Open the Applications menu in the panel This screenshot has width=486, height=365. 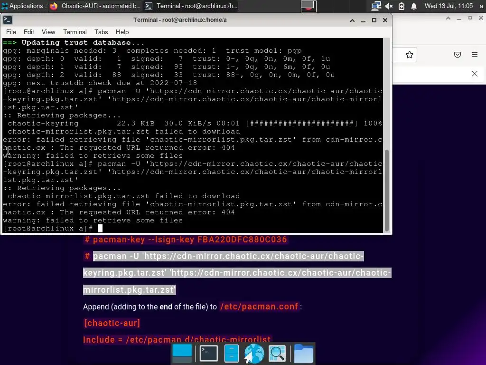point(22,6)
